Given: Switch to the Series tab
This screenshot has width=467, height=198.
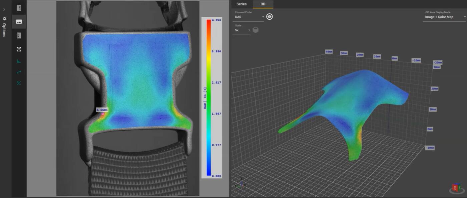Looking at the screenshot, I should tap(242, 4).
